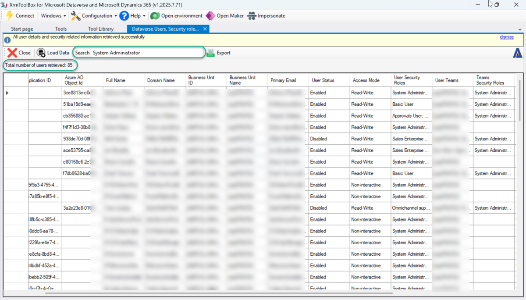Sort by Primary Email column header
This screenshot has width=526, height=300.
288,80
